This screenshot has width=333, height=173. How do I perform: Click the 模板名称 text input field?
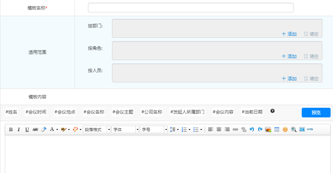point(190,8)
